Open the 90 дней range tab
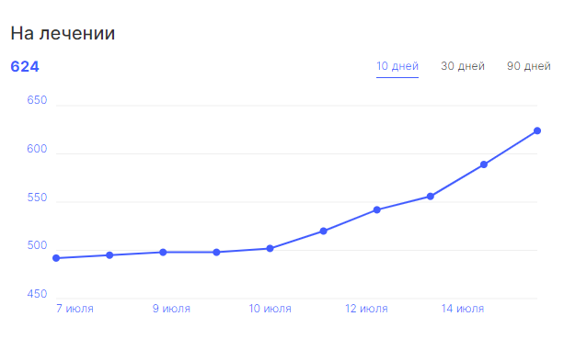564x339 pixels. [x=528, y=66]
